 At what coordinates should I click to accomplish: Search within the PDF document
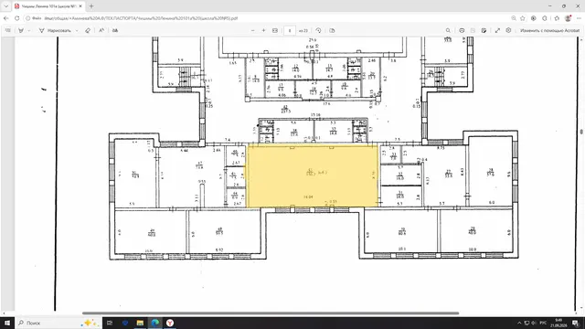(x=448, y=30)
